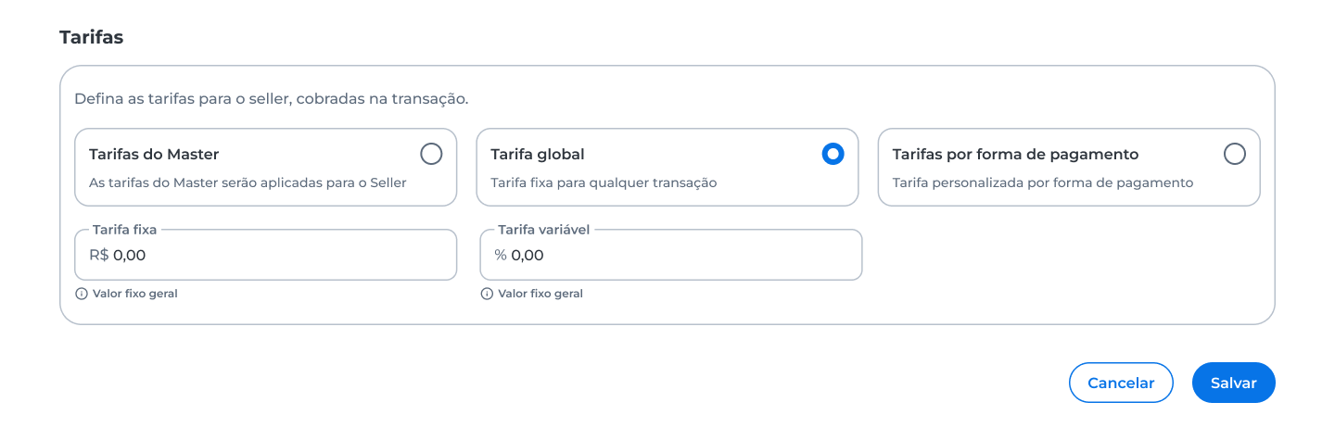Click the Tarifas do Master card title
Image resolution: width=1335 pixels, height=440 pixels.
coord(154,155)
